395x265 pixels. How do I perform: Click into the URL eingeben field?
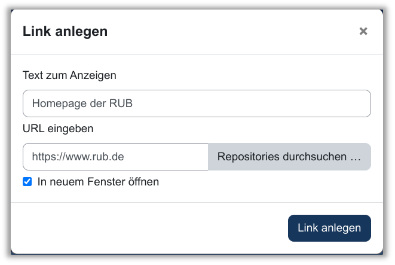pyautogui.click(x=115, y=157)
